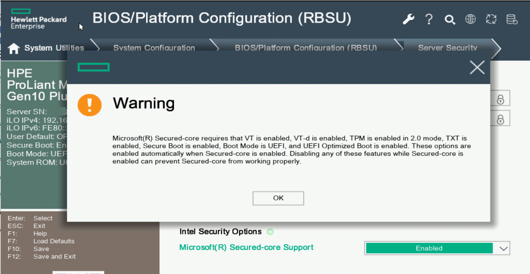
Task: Select language with the globe icon
Action: [471, 19]
